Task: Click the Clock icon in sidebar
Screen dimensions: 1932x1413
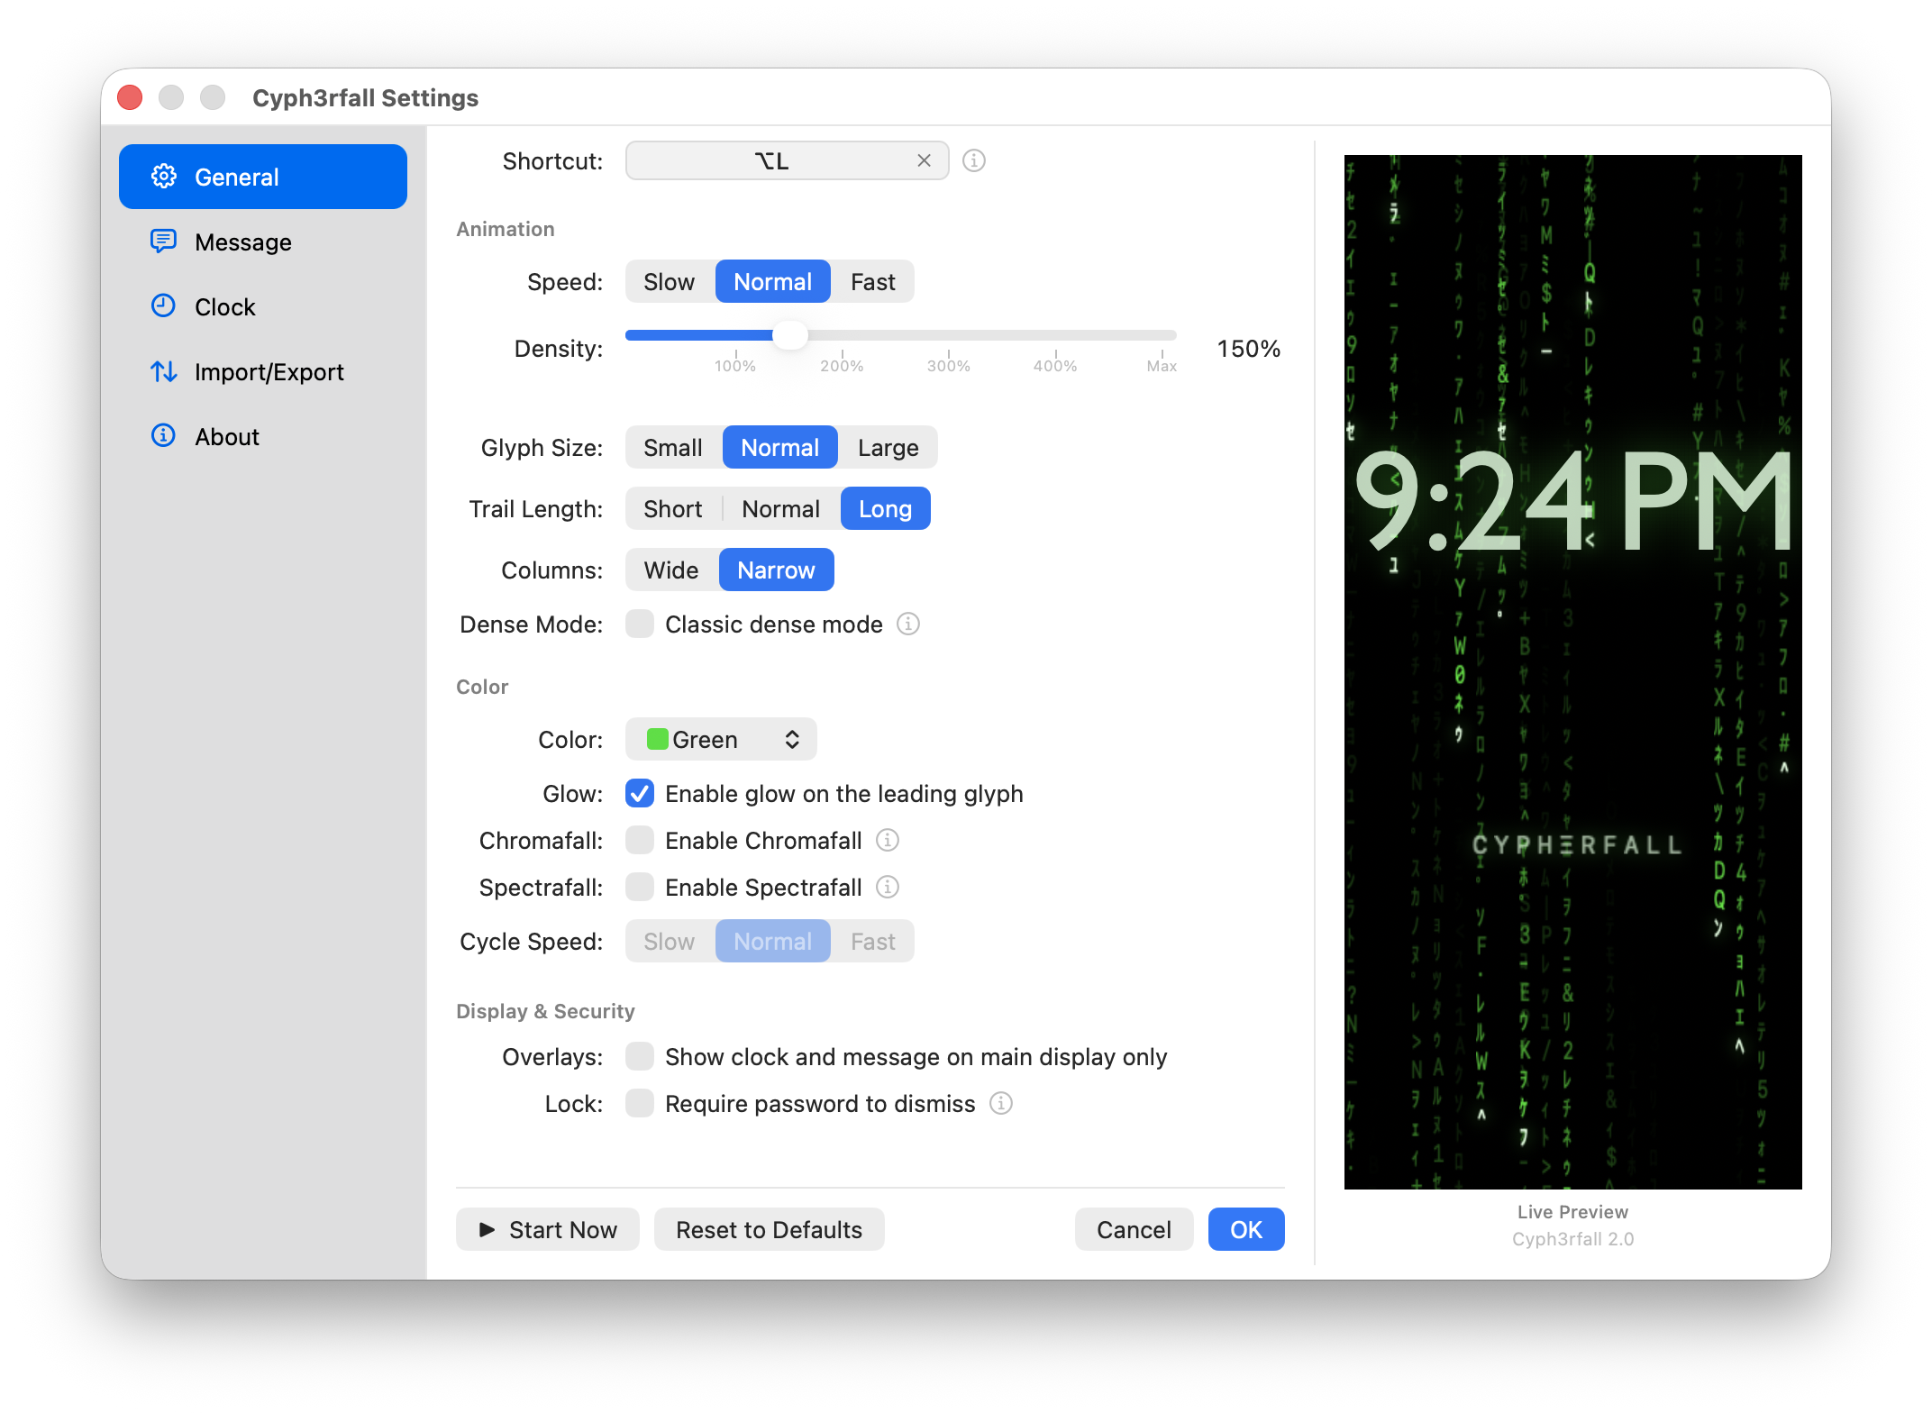Action: [163, 306]
